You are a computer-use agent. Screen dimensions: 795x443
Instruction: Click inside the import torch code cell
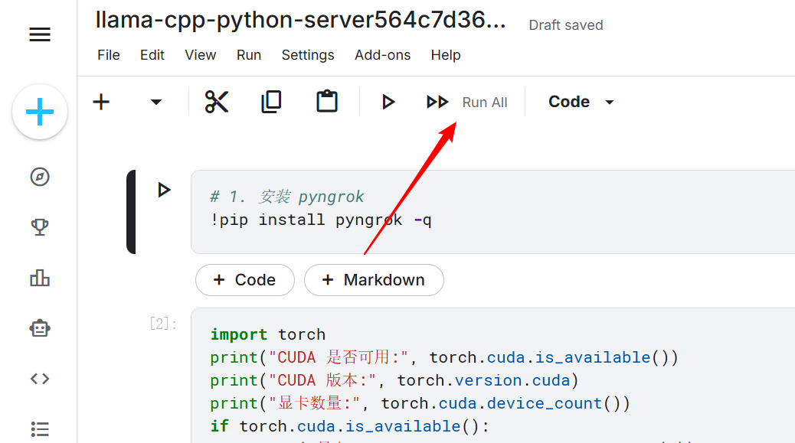(492, 376)
